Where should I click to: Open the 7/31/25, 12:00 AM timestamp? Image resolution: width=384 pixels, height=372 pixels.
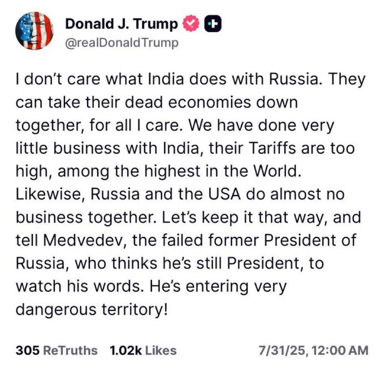pos(314,350)
